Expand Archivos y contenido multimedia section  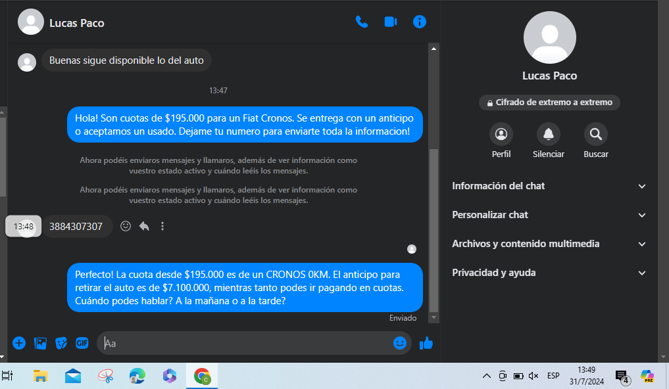pyautogui.click(x=549, y=244)
